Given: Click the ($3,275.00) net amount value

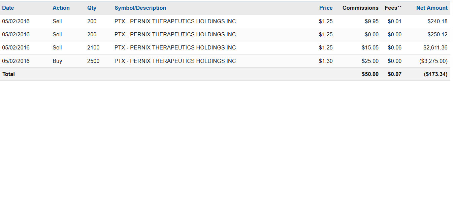Looking at the screenshot, I should 433,61.
